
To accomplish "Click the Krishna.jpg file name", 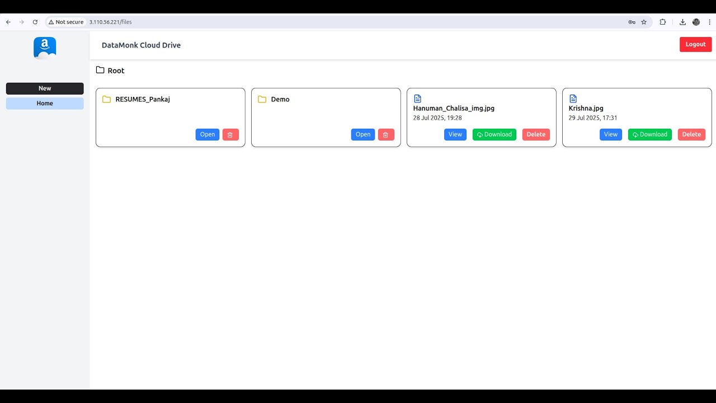I will point(586,109).
